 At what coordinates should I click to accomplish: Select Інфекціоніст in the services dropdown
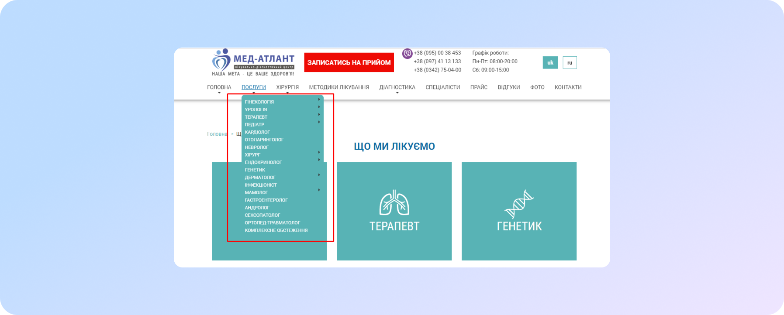[261, 185]
